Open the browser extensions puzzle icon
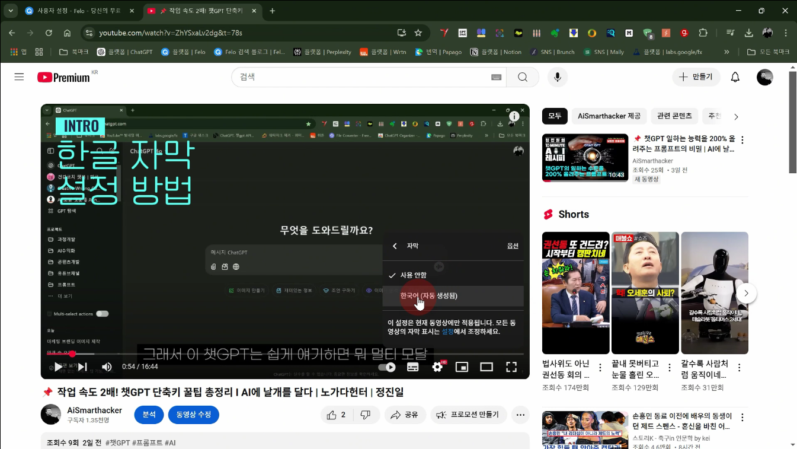Screen dimensions: 797x449 [703, 33]
